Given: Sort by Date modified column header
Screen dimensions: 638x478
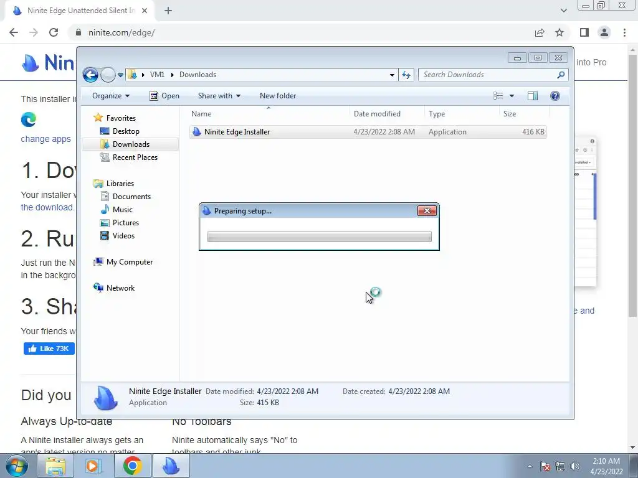Looking at the screenshot, I should [x=386, y=114].
